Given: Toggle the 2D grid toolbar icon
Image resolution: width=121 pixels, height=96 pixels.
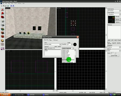Looking at the screenshot, I should click(2, 6).
